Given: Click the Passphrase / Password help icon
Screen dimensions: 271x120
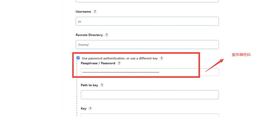Looking at the screenshot, I should [x=119, y=63].
